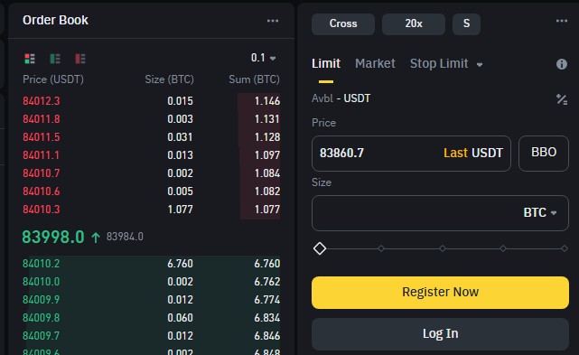This screenshot has width=579, height=355.
Task: Set size slider to 25% marker
Action: coord(381,248)
